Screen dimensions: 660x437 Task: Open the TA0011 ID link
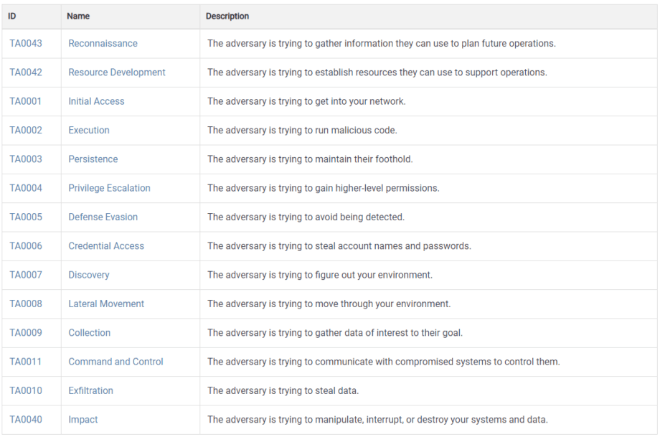(x=26, y=362)
